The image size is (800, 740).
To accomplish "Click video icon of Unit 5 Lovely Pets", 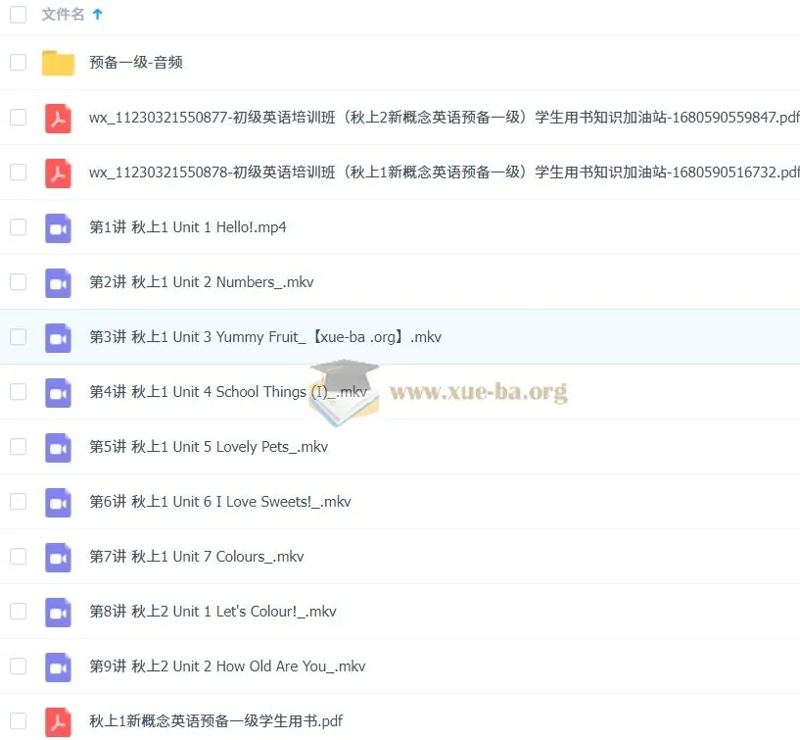I will (x=58, y=447).
